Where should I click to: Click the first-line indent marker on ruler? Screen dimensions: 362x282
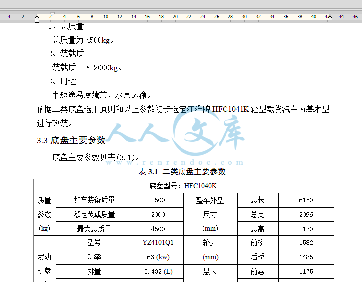[x=52, y=14]
